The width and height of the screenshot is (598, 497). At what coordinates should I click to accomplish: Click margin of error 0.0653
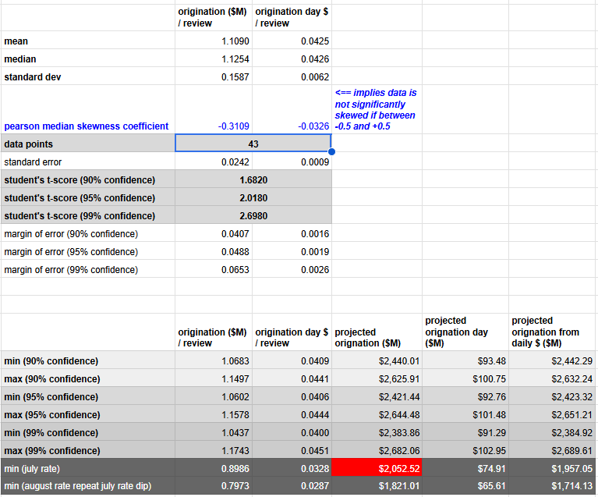click(235, 269)
